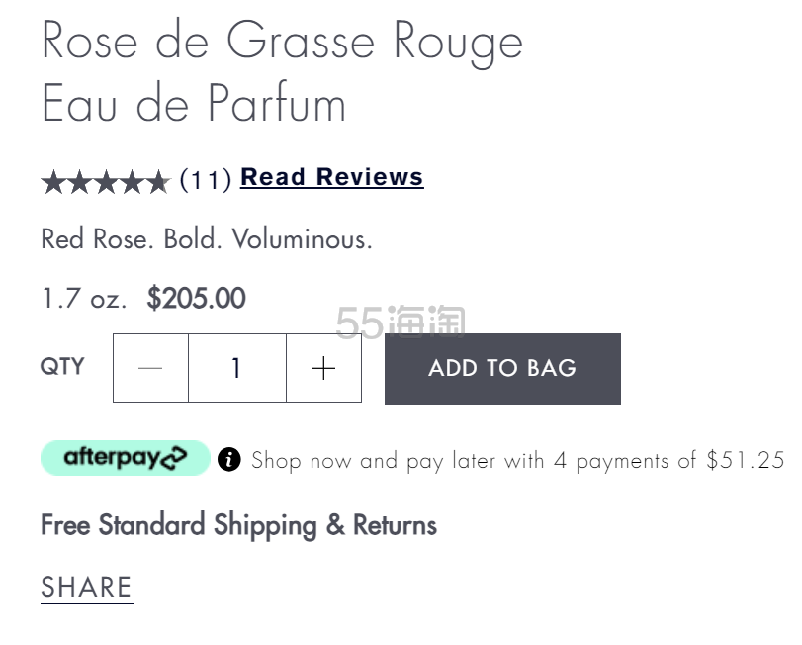Select the 1.7 oz. size label
This screenshot has width=802, height=645.
[x=84, y=299]
